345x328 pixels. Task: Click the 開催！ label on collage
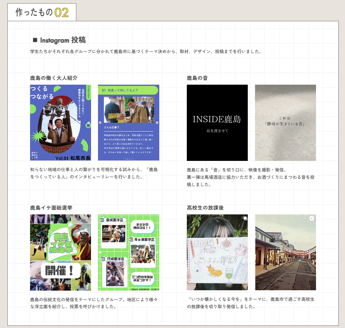click(x=60, y=270)
